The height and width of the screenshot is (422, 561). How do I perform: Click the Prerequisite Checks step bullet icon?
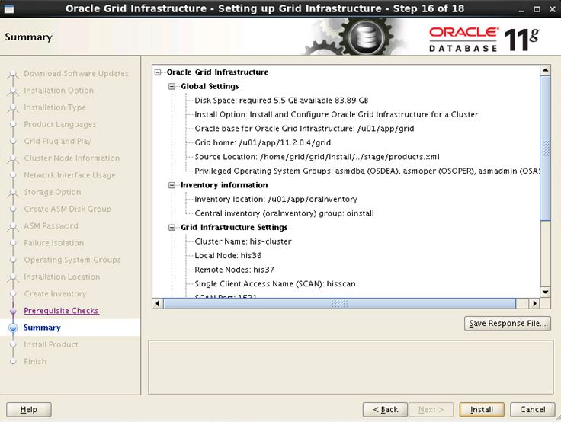(x=13, y=311)
